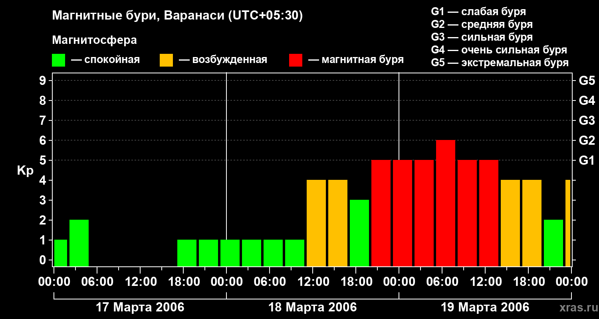Click the Kp axis label
The image size is (599, 319).
click(x=25, y=171)
